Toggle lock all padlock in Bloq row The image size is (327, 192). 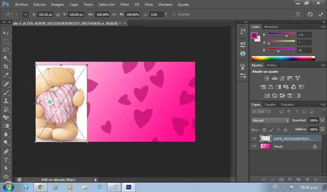point(285,130)
